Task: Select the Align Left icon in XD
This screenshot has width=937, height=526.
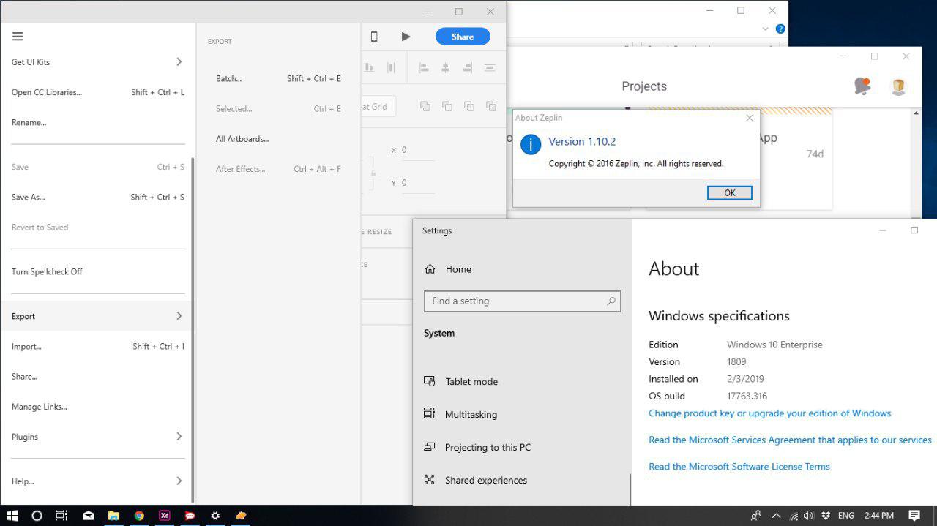Action: pyautogui.click(x=423, y=68)
